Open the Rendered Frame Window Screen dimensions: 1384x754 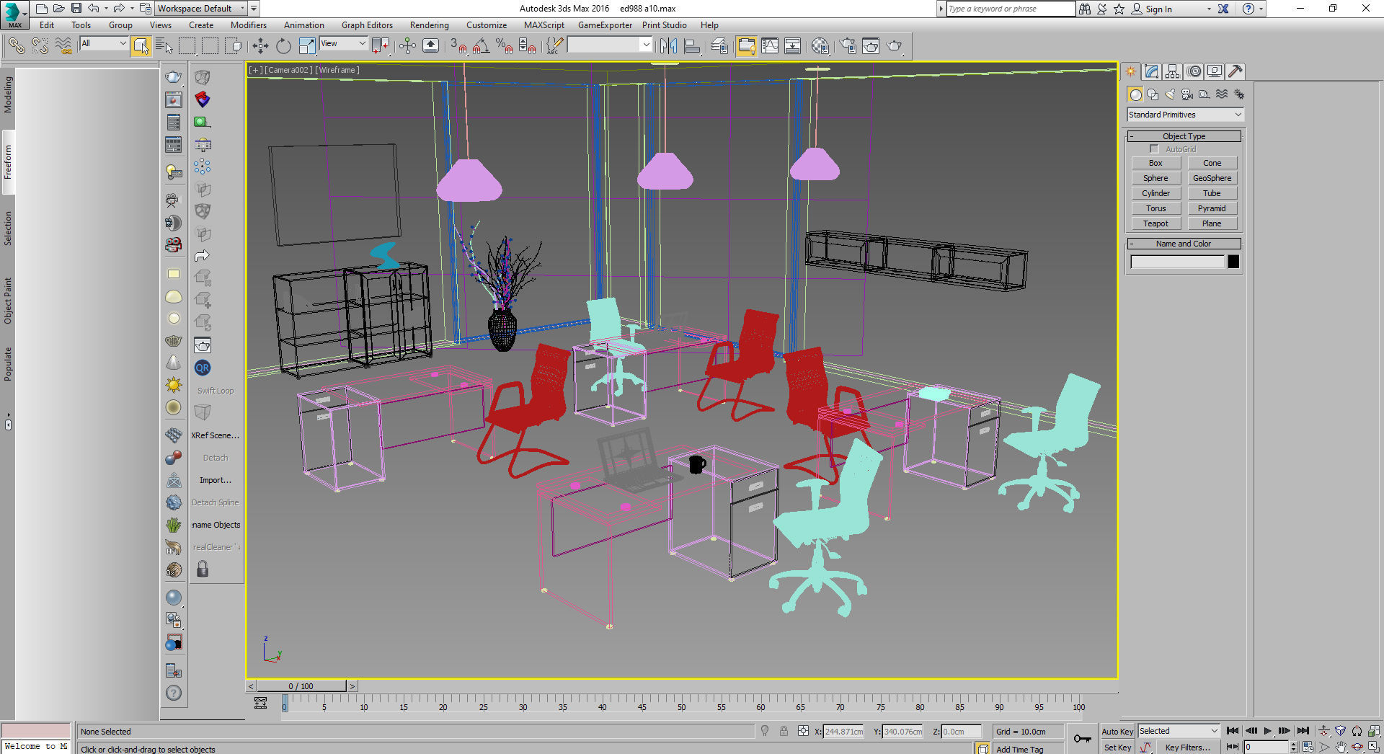click(x=871, y=46)
